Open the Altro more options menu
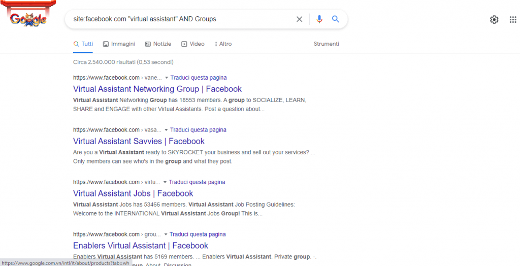Viewport: 520px width, 266px height. (223, 44)
